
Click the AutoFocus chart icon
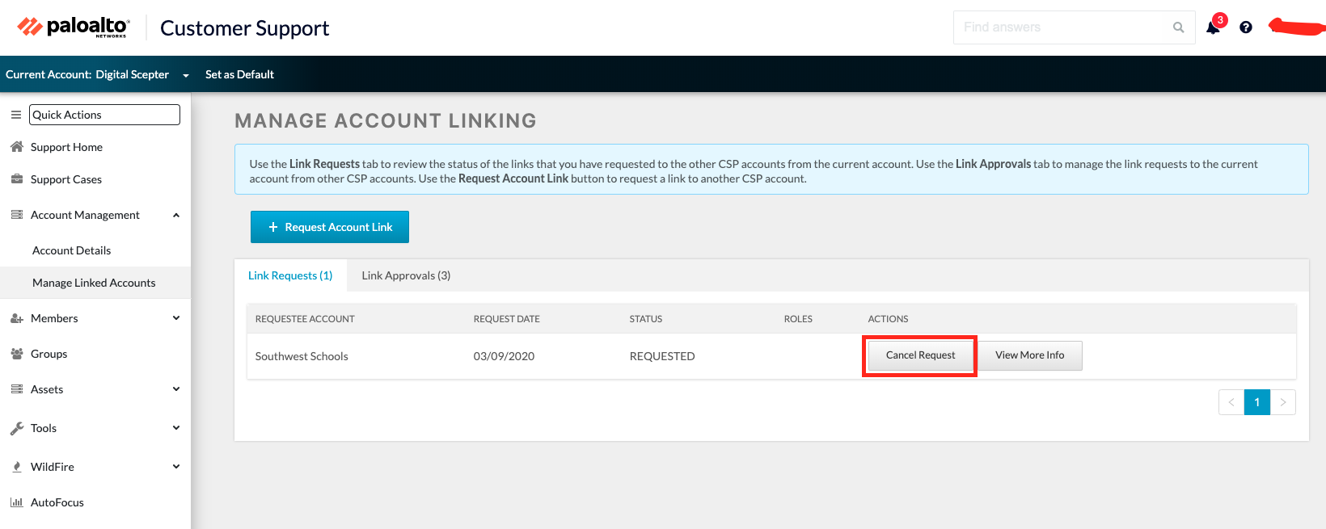[17, 502]
